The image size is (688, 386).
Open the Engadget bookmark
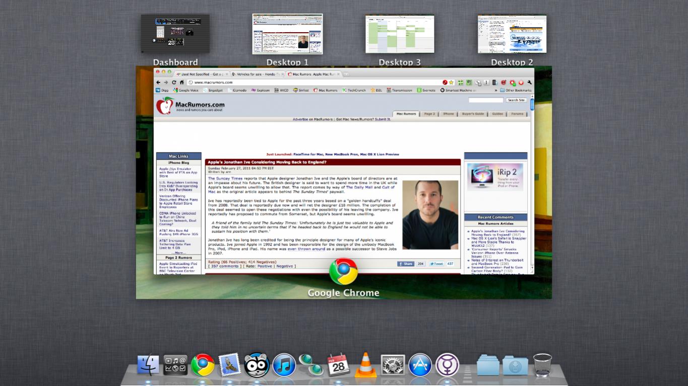pos(213,91)
